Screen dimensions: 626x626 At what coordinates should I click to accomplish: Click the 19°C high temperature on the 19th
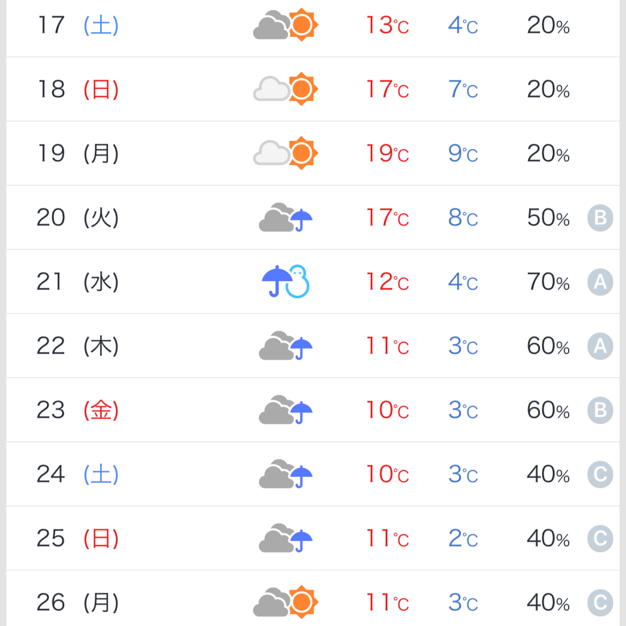387,153
